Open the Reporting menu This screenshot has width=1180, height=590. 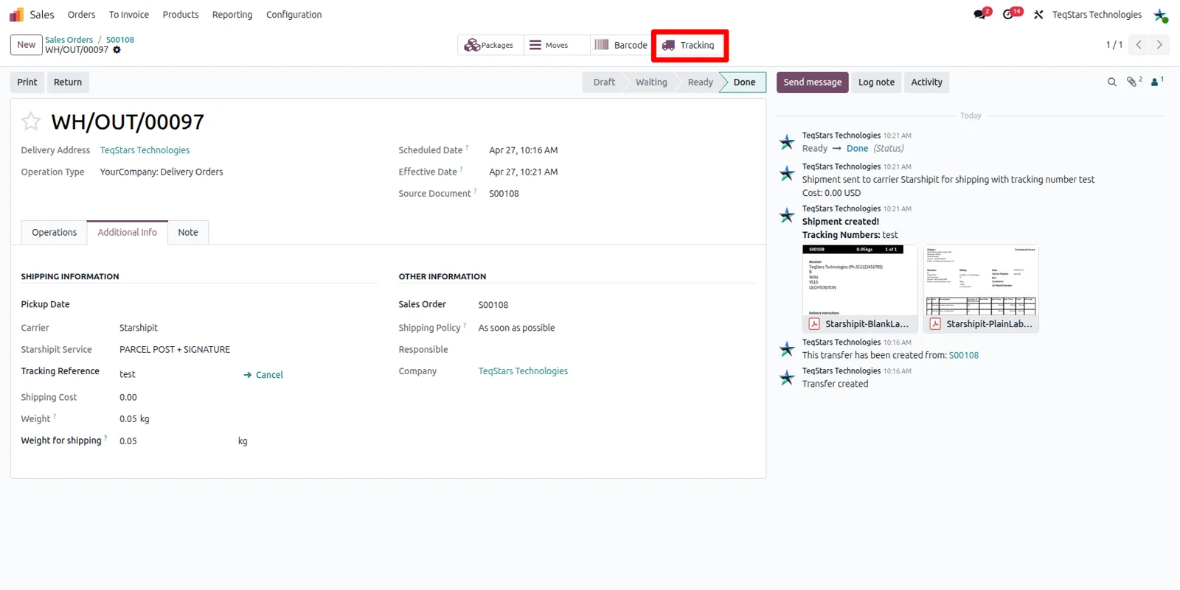232,15
